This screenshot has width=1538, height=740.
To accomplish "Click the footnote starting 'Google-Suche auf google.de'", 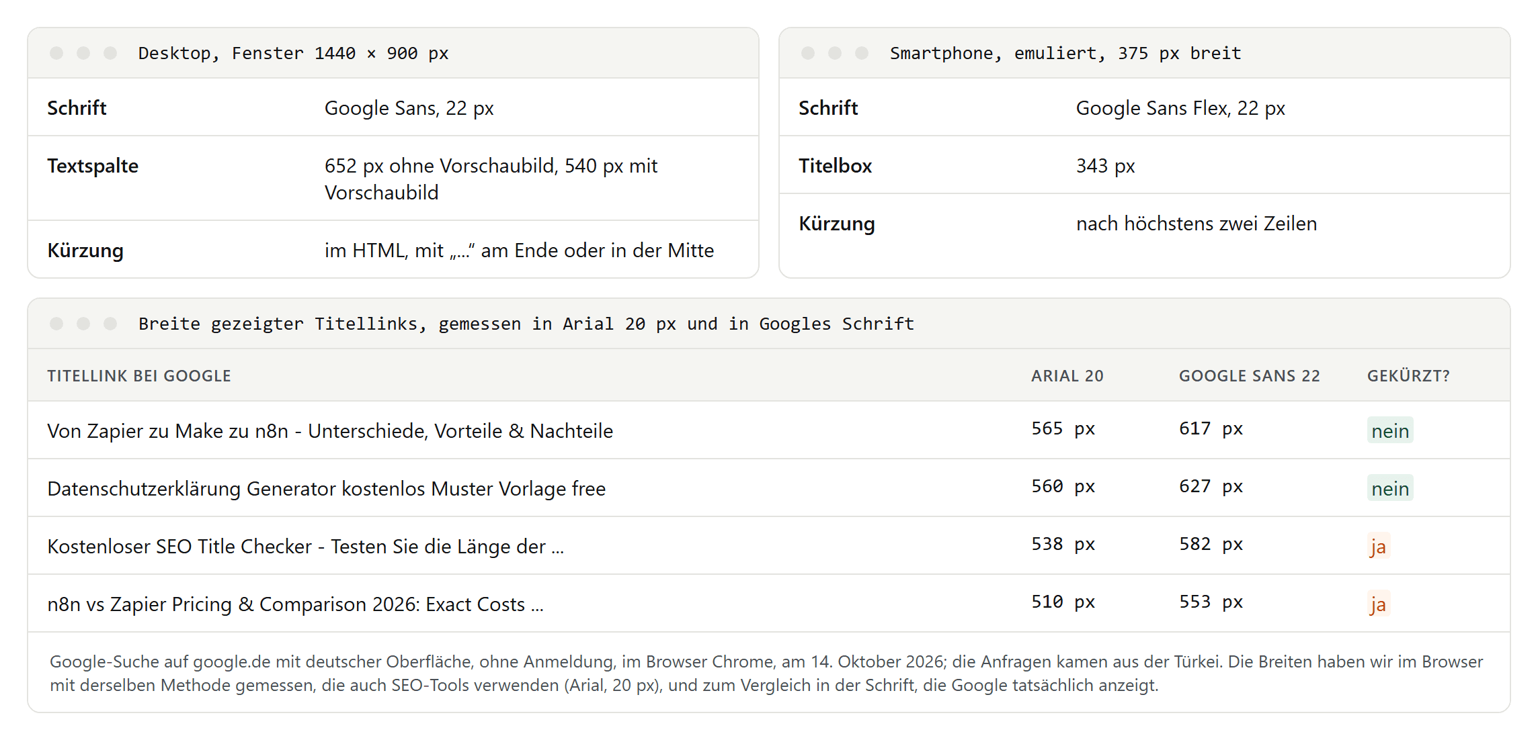I will pos(766,674).
